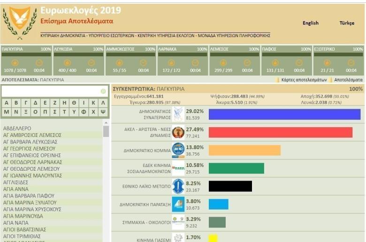Select ΑΒΔΕΛΛΕΡΟ in the community list
366x242 pixels.
(x=17, y=129)
